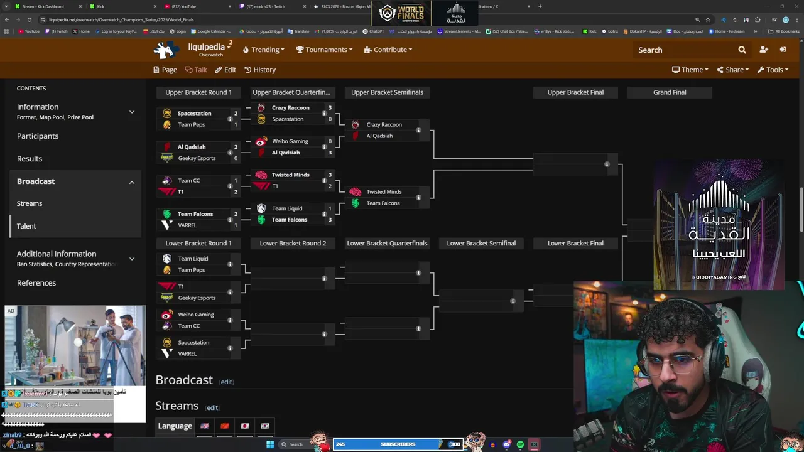Click the South Korea flag in Language row
The width and height of the screenshot is (804, 452).
click(265, 426)
